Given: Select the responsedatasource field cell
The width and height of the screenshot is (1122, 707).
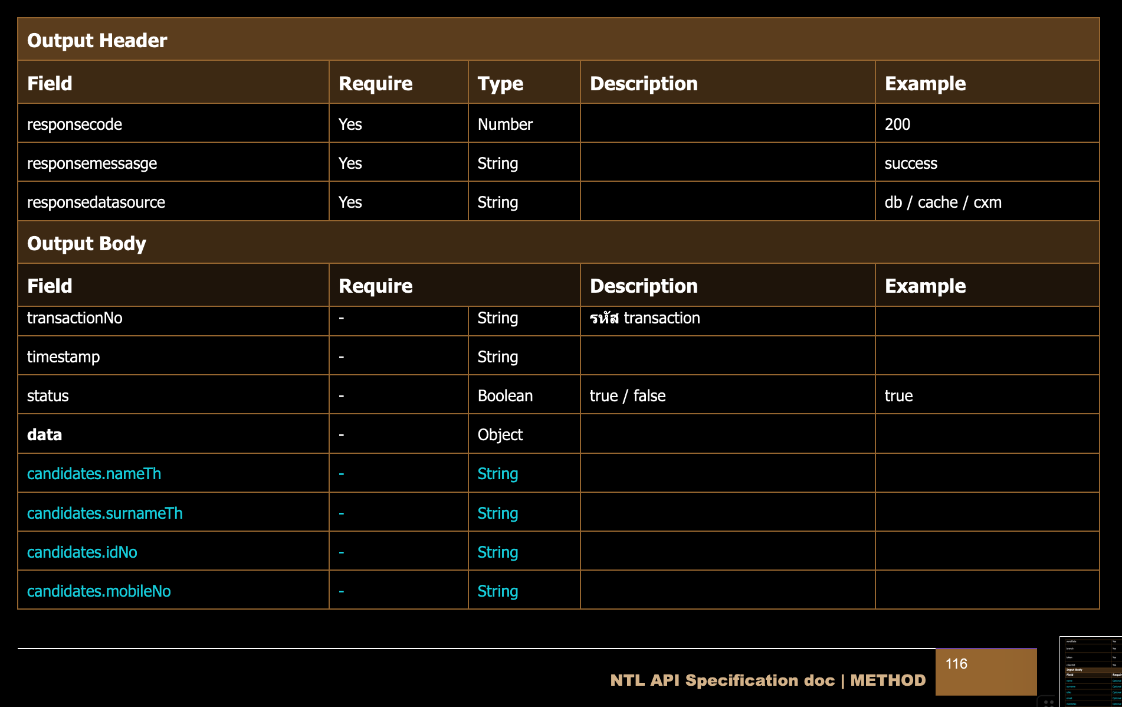Looking at the screenshot, I should coord(96,202).
